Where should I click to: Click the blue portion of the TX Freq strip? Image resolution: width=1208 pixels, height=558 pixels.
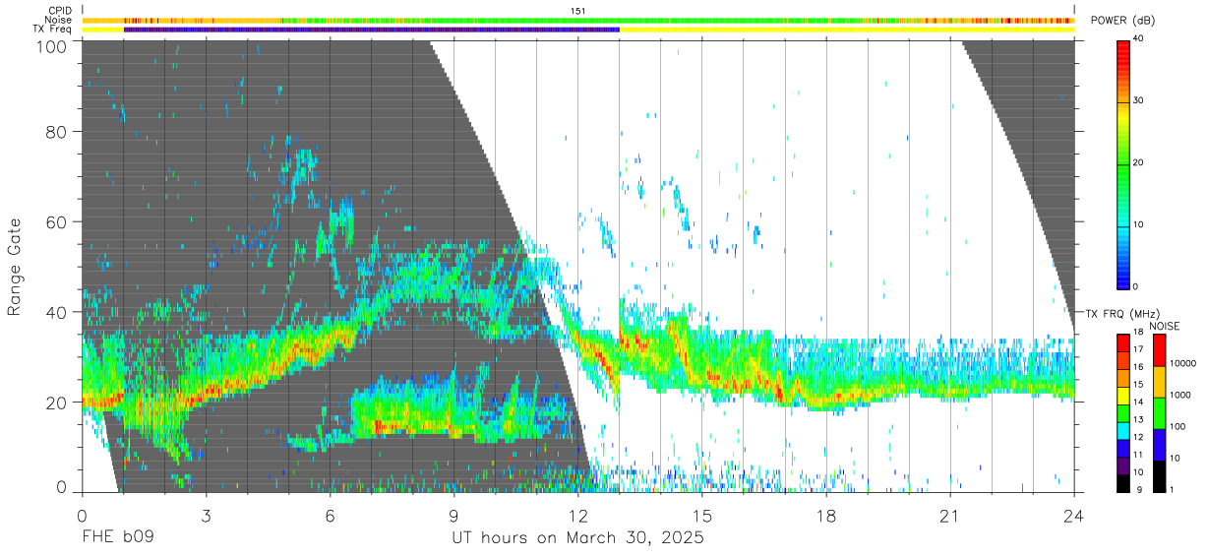tap(372, 30)
